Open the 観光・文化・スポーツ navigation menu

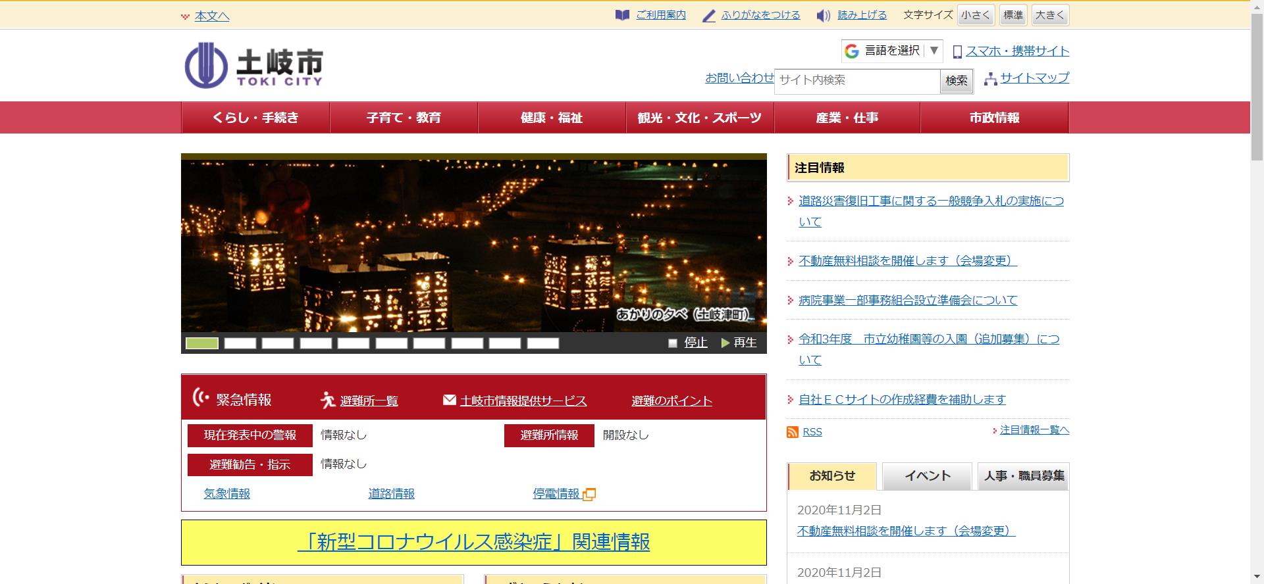[699, 118]
